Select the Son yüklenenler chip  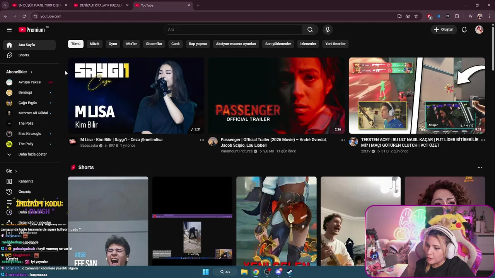(278, 44)
